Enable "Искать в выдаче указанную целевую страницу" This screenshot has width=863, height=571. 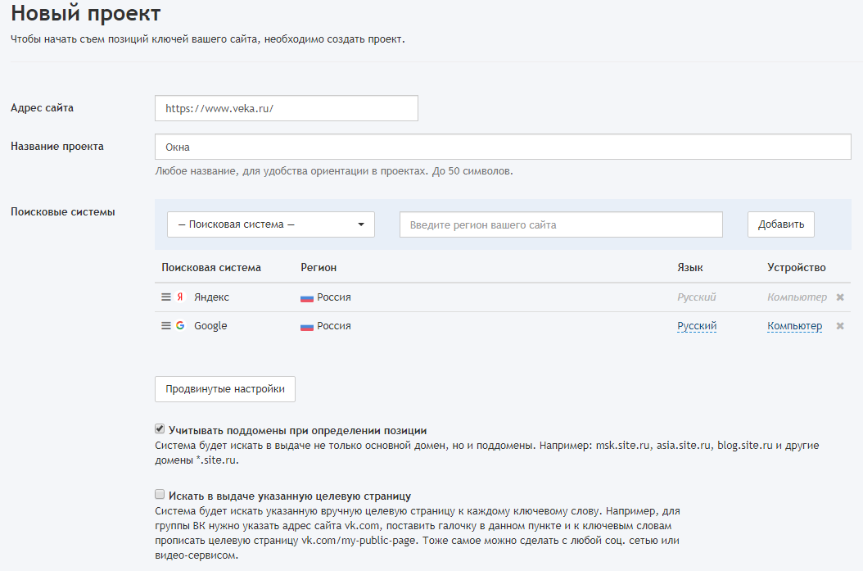(160, 495)
